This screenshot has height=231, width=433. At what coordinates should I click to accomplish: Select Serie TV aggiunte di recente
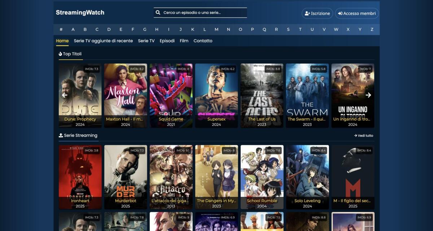104,41
